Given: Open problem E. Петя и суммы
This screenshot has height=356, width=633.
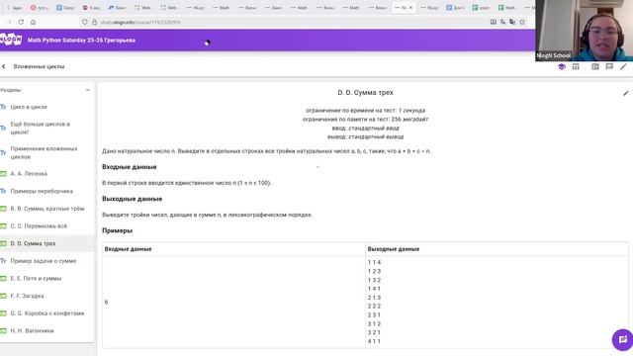Looking at the screenshot, I should (x=36, y=278).
